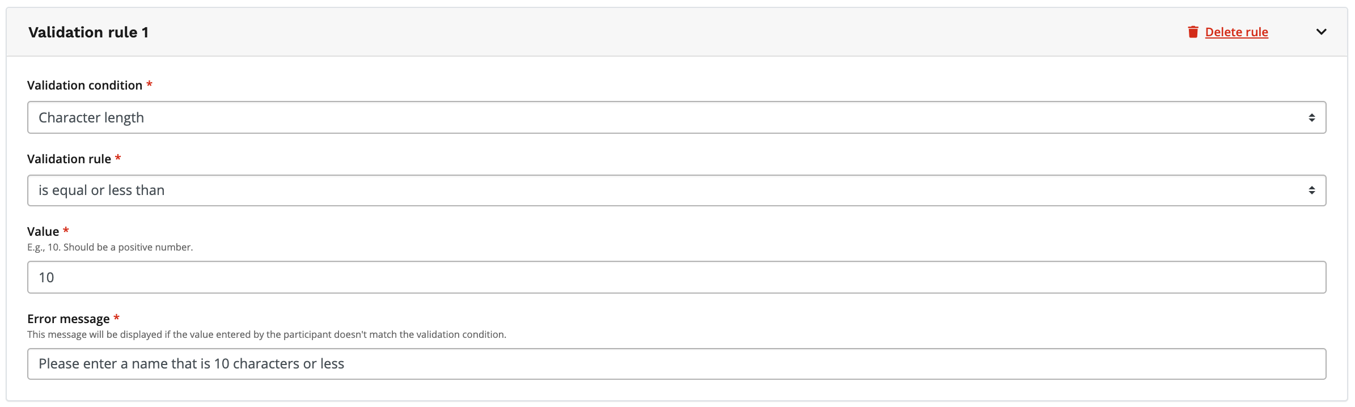The height and width of the screenshot is (407, 1355).
Task: Click the "Error message" field label
Action: coord(68,319)
